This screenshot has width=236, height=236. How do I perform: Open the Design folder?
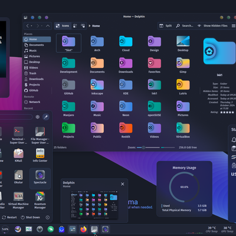click(x=155, y=44)
